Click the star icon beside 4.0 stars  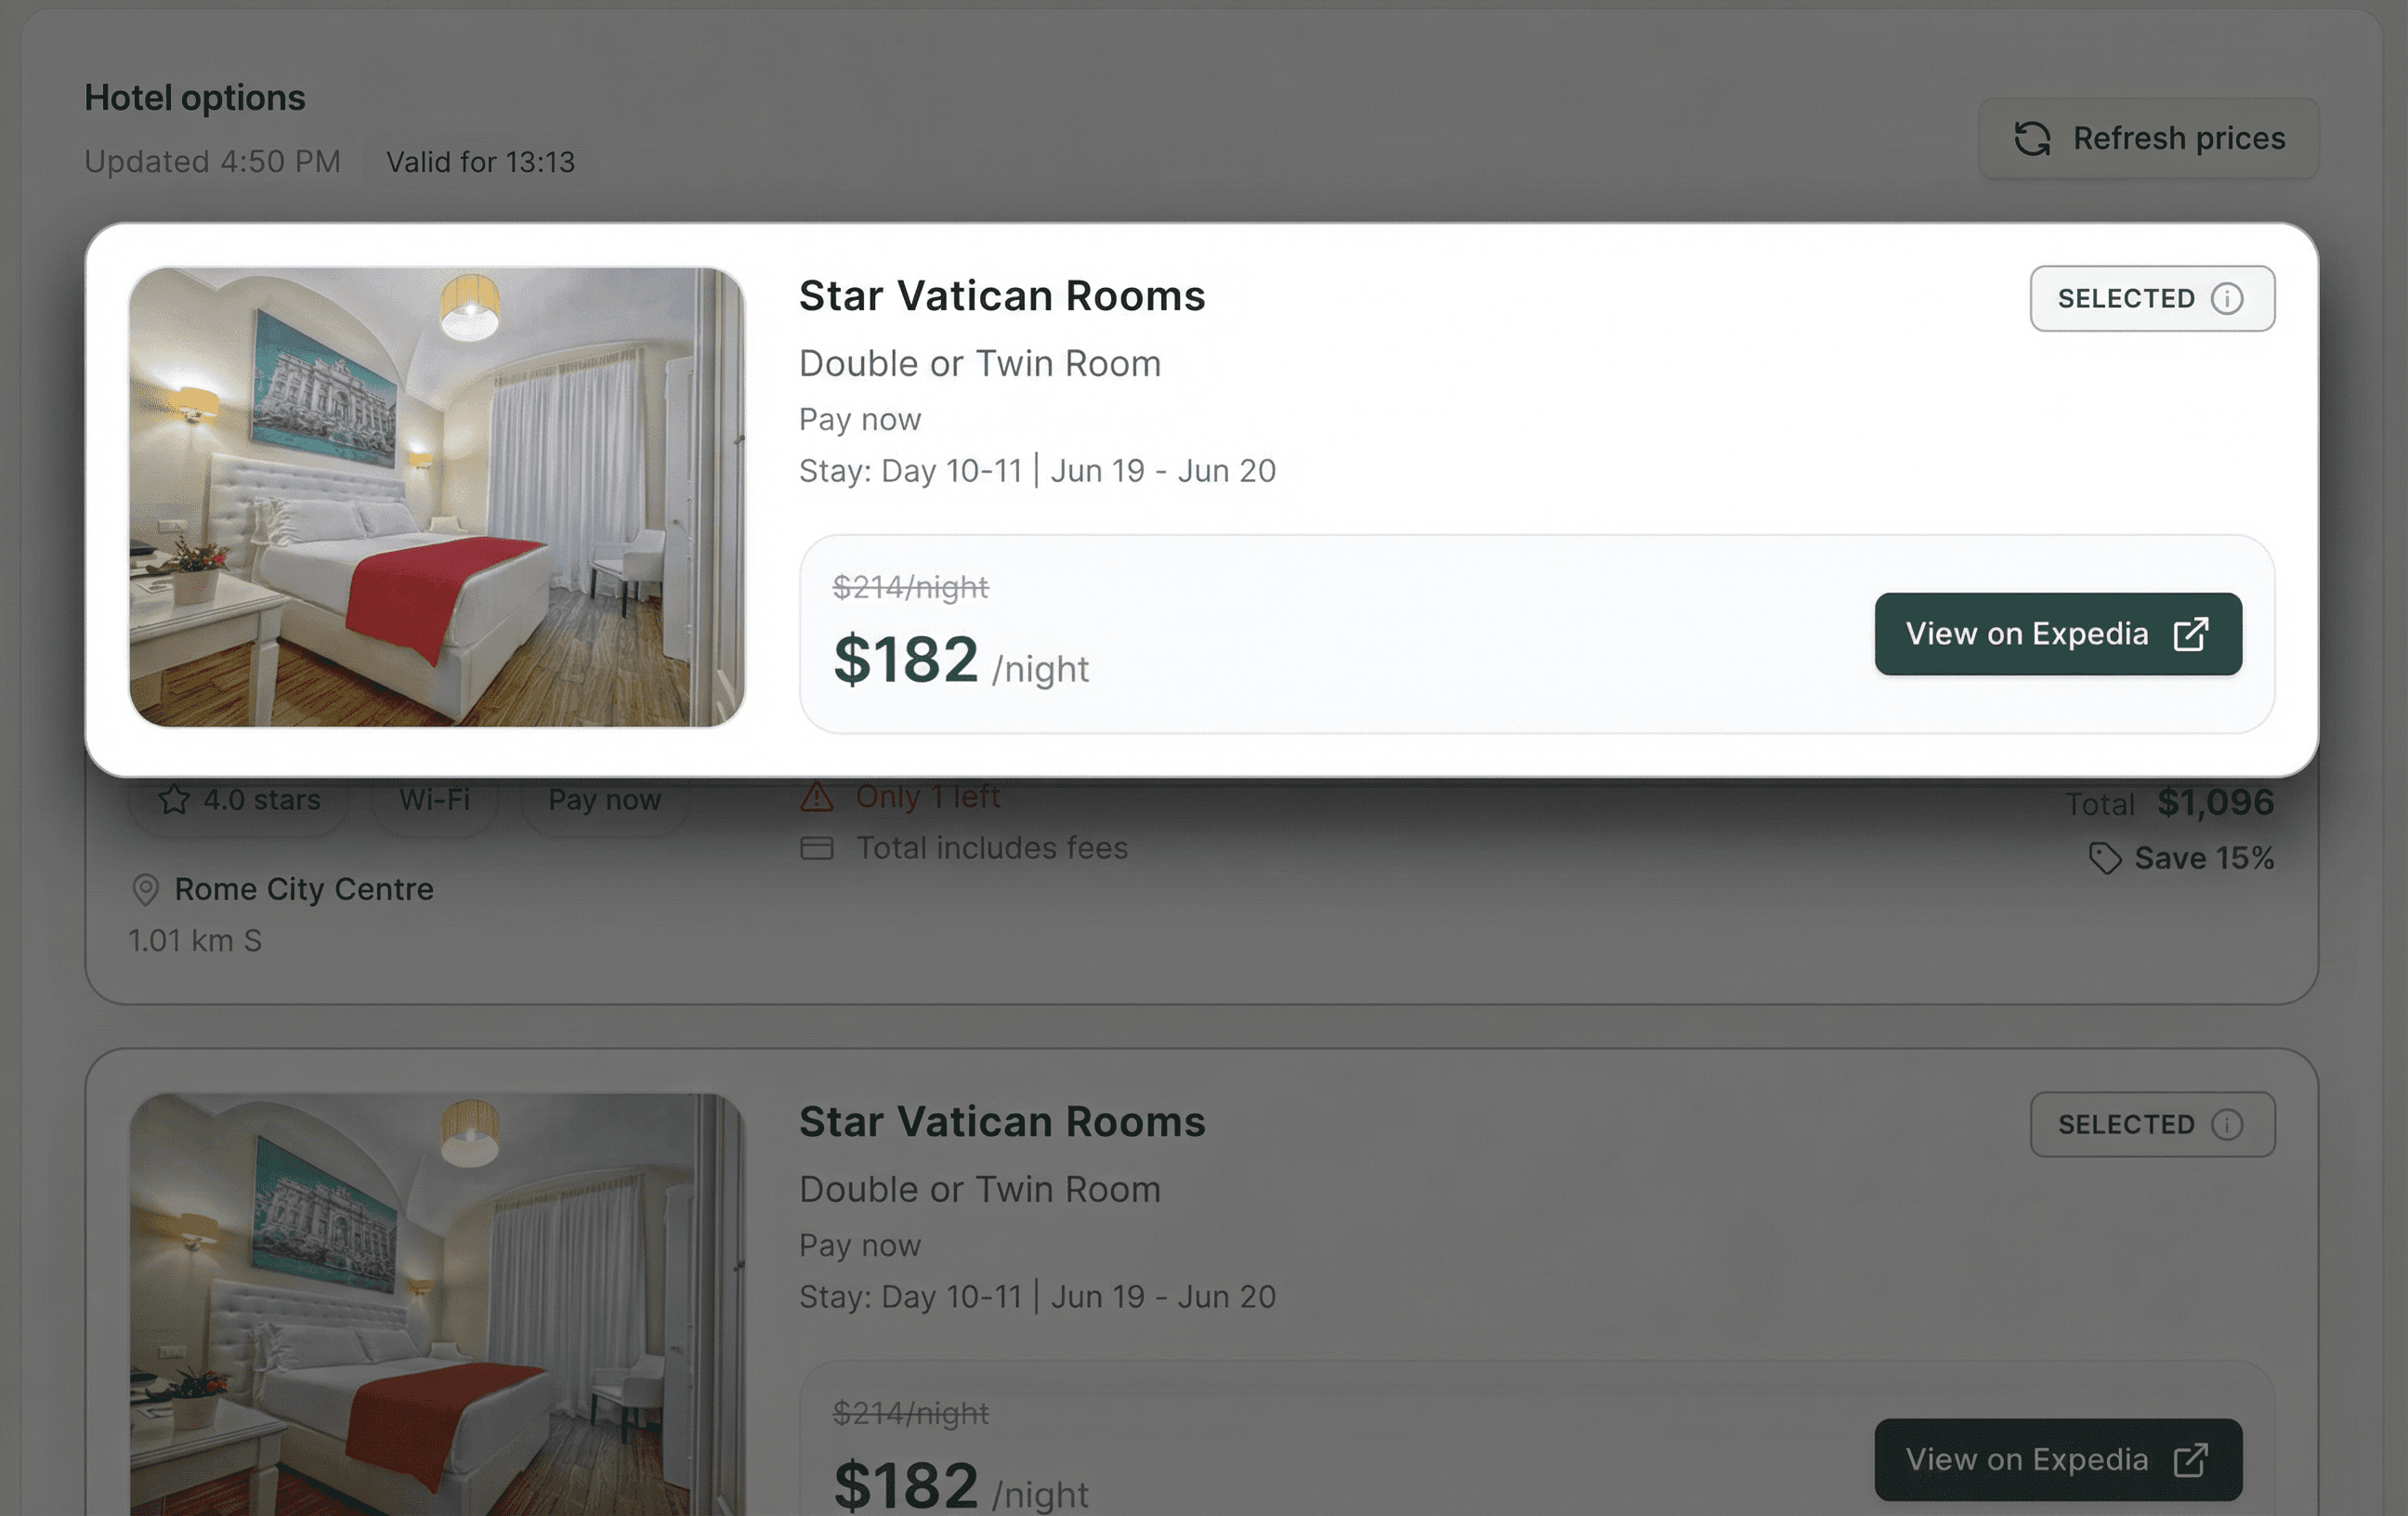[174, 799]
